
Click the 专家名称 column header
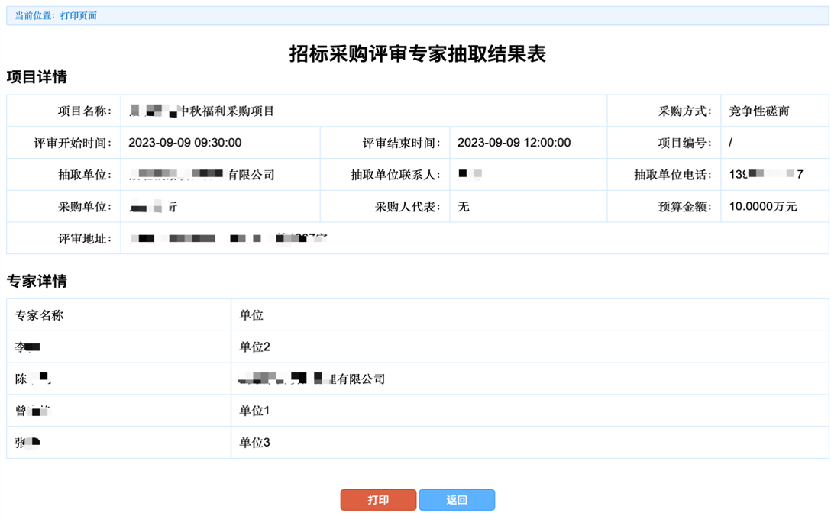tap(40, 315)
